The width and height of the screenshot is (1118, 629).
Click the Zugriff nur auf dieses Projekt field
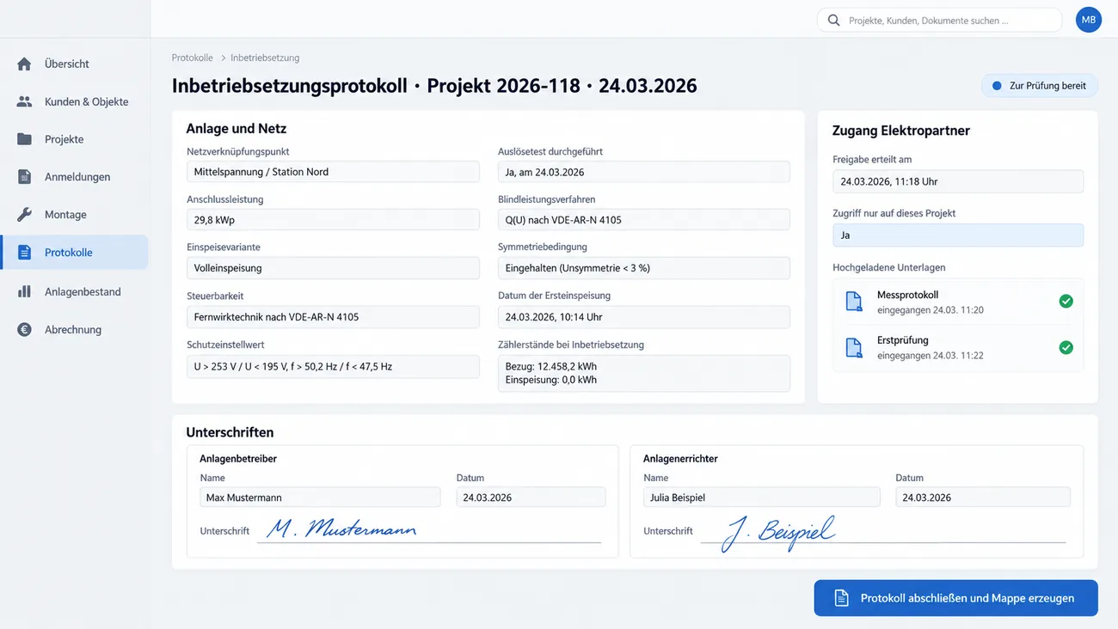point(958,235)
